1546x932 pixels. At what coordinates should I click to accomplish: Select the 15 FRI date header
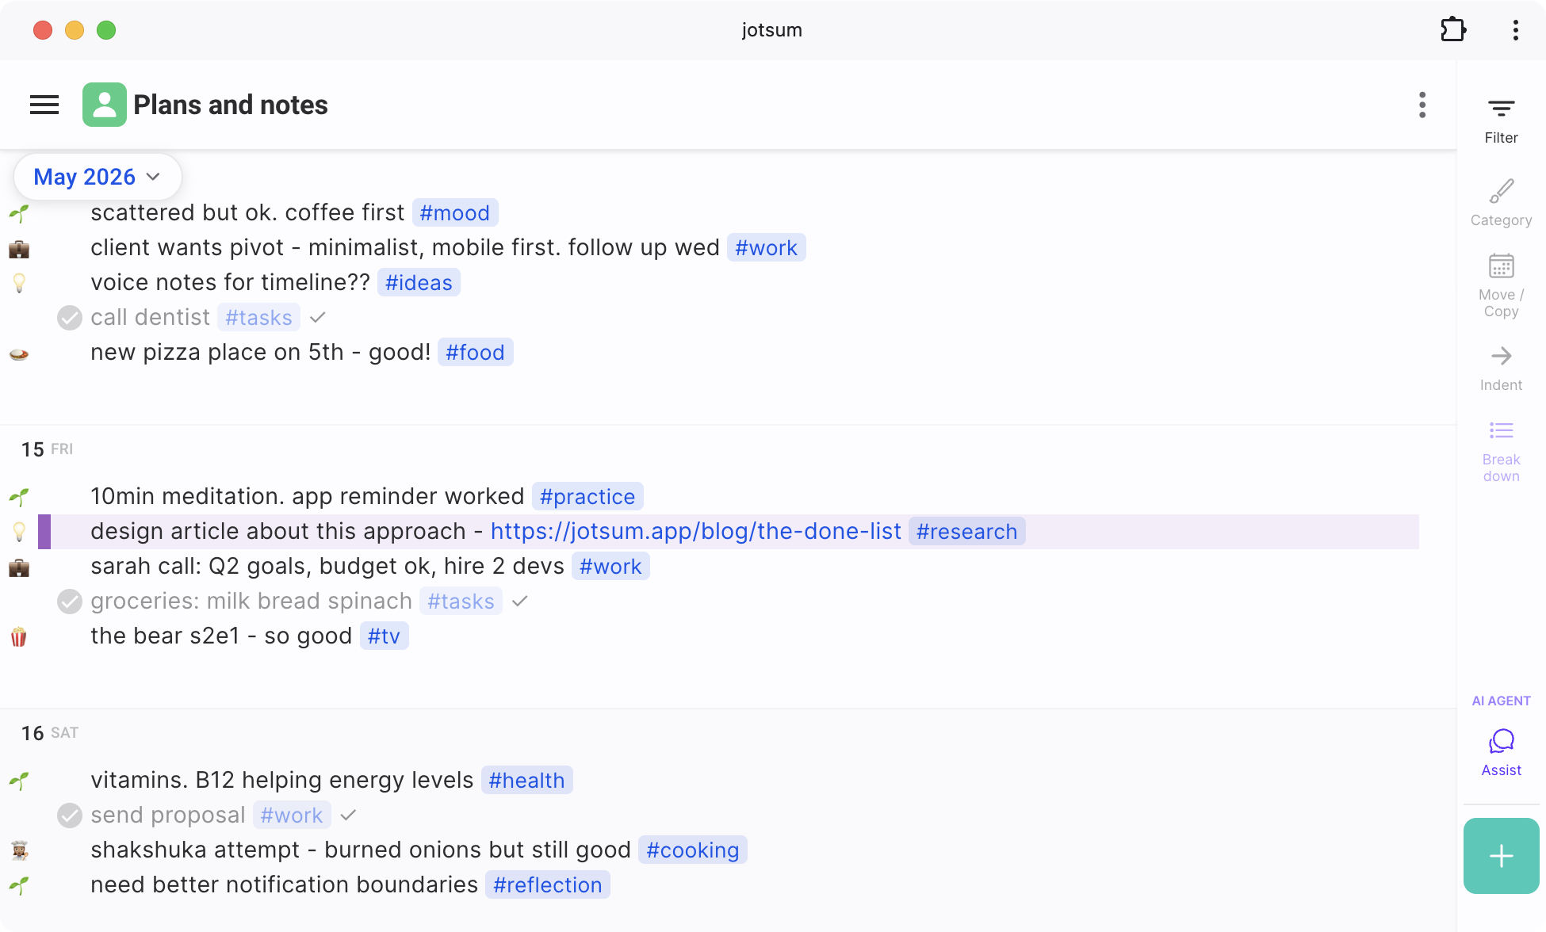[47, 449]
